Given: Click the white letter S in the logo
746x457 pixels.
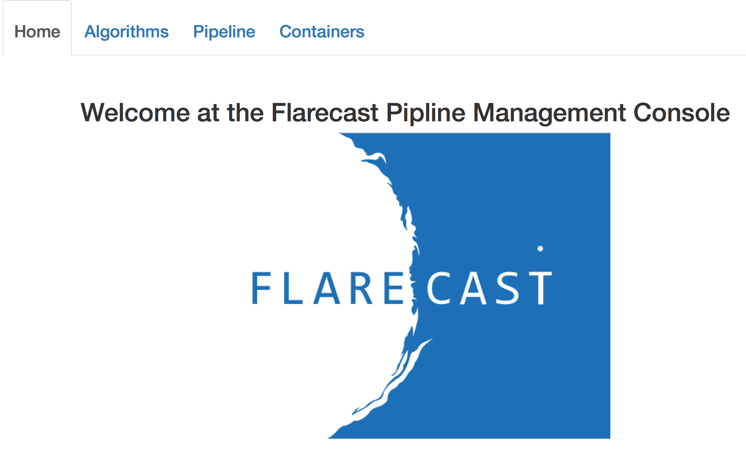Looking at the screenshot, I should click(x=507, y=288).
